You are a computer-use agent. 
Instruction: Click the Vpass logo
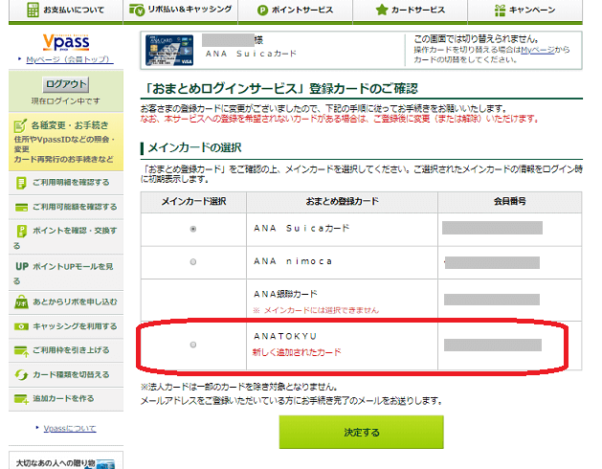[66, 42]
